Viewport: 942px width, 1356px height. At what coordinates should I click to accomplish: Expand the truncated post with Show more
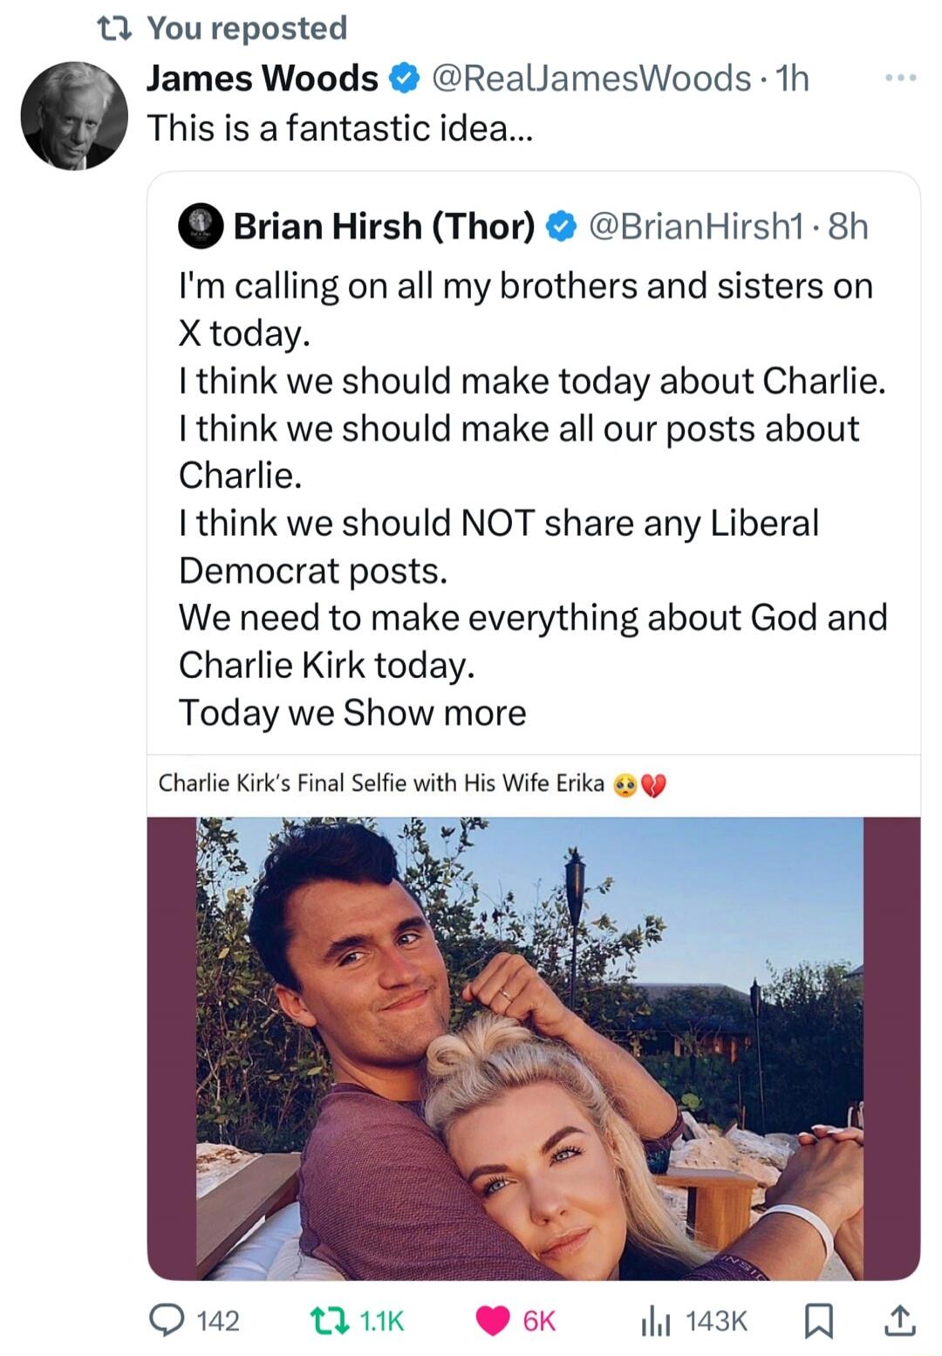435,712
